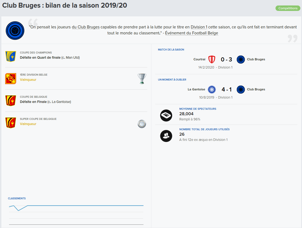The height and width of the screenshot is (228, 302).
Task: Click the La Gantoise club badge
Action: tap(212, 90)
